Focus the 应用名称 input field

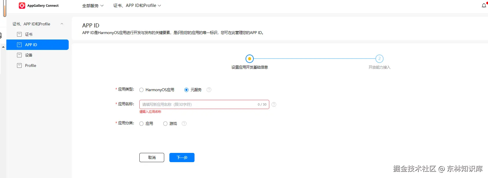(204, 104)
